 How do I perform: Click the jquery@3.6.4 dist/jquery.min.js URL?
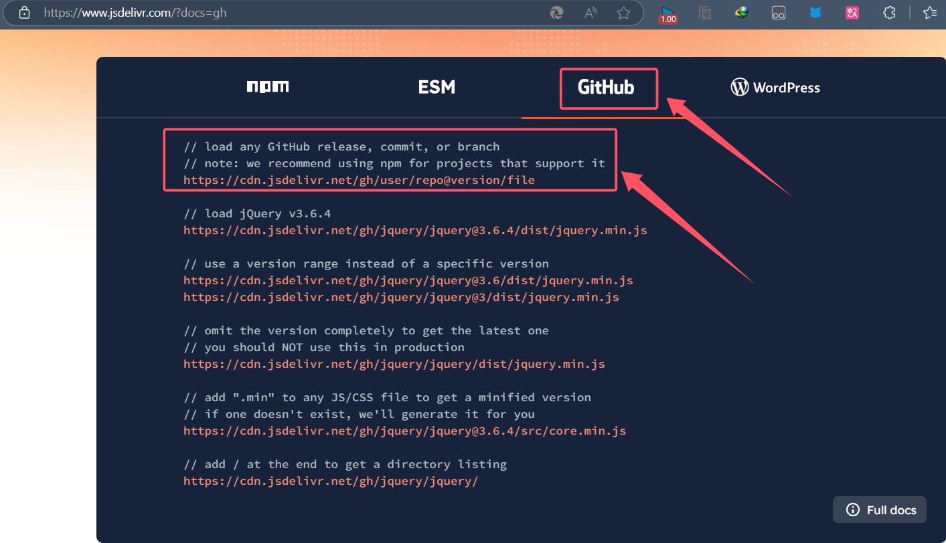tap(415, 231)
